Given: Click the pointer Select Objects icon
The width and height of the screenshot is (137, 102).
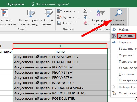Looking at the screenshot, I should [114, 87].
